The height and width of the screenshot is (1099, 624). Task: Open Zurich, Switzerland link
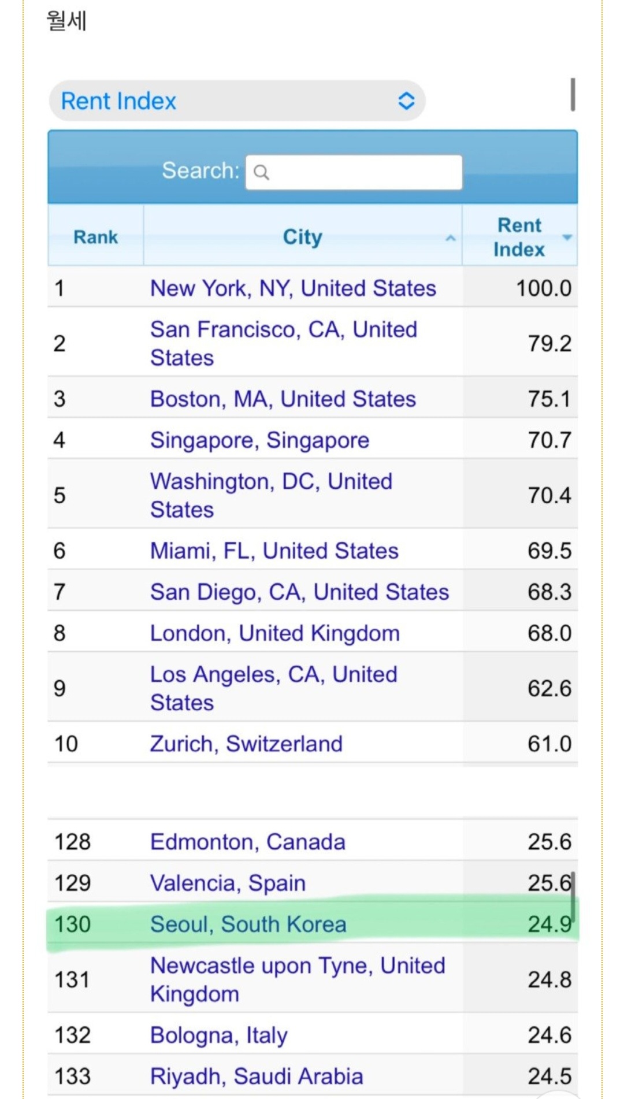pos(246,744)
